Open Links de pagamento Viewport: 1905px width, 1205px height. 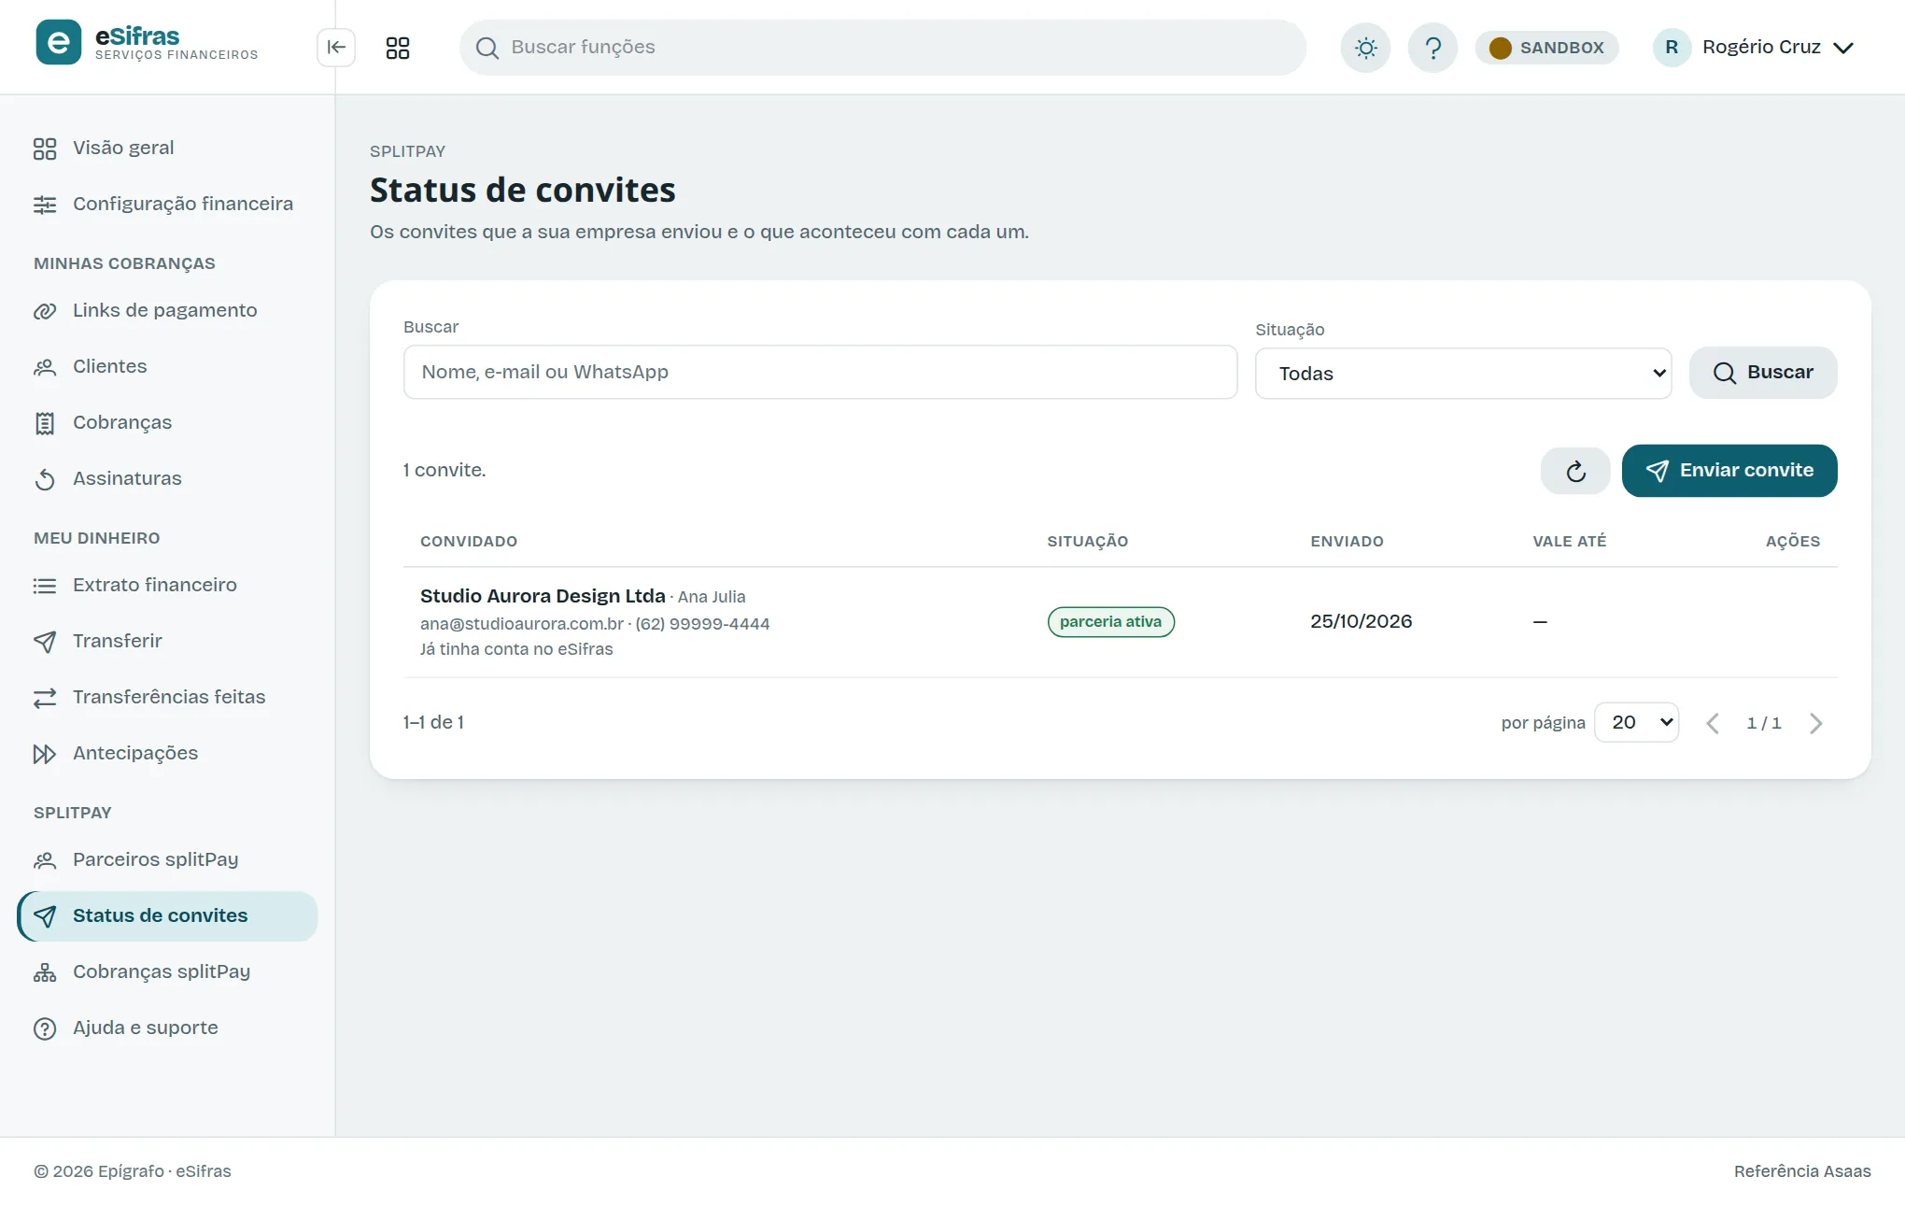167,310
